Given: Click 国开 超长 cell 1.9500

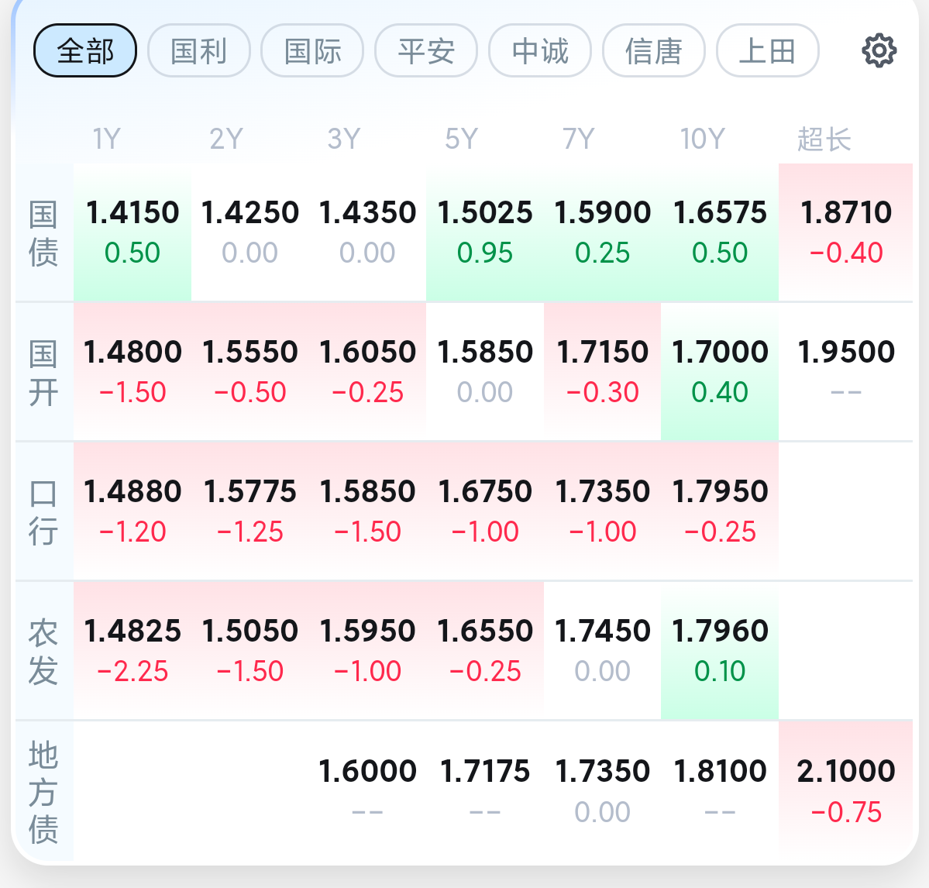Looking at the screenshot, I should pos(845,371).
